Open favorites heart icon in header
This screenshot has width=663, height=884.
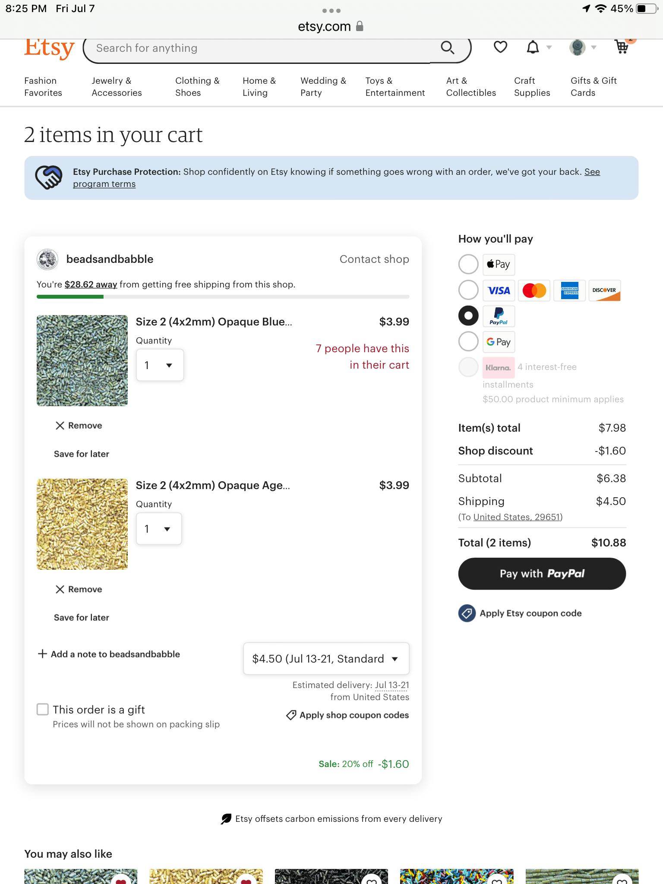click(500, 47)
